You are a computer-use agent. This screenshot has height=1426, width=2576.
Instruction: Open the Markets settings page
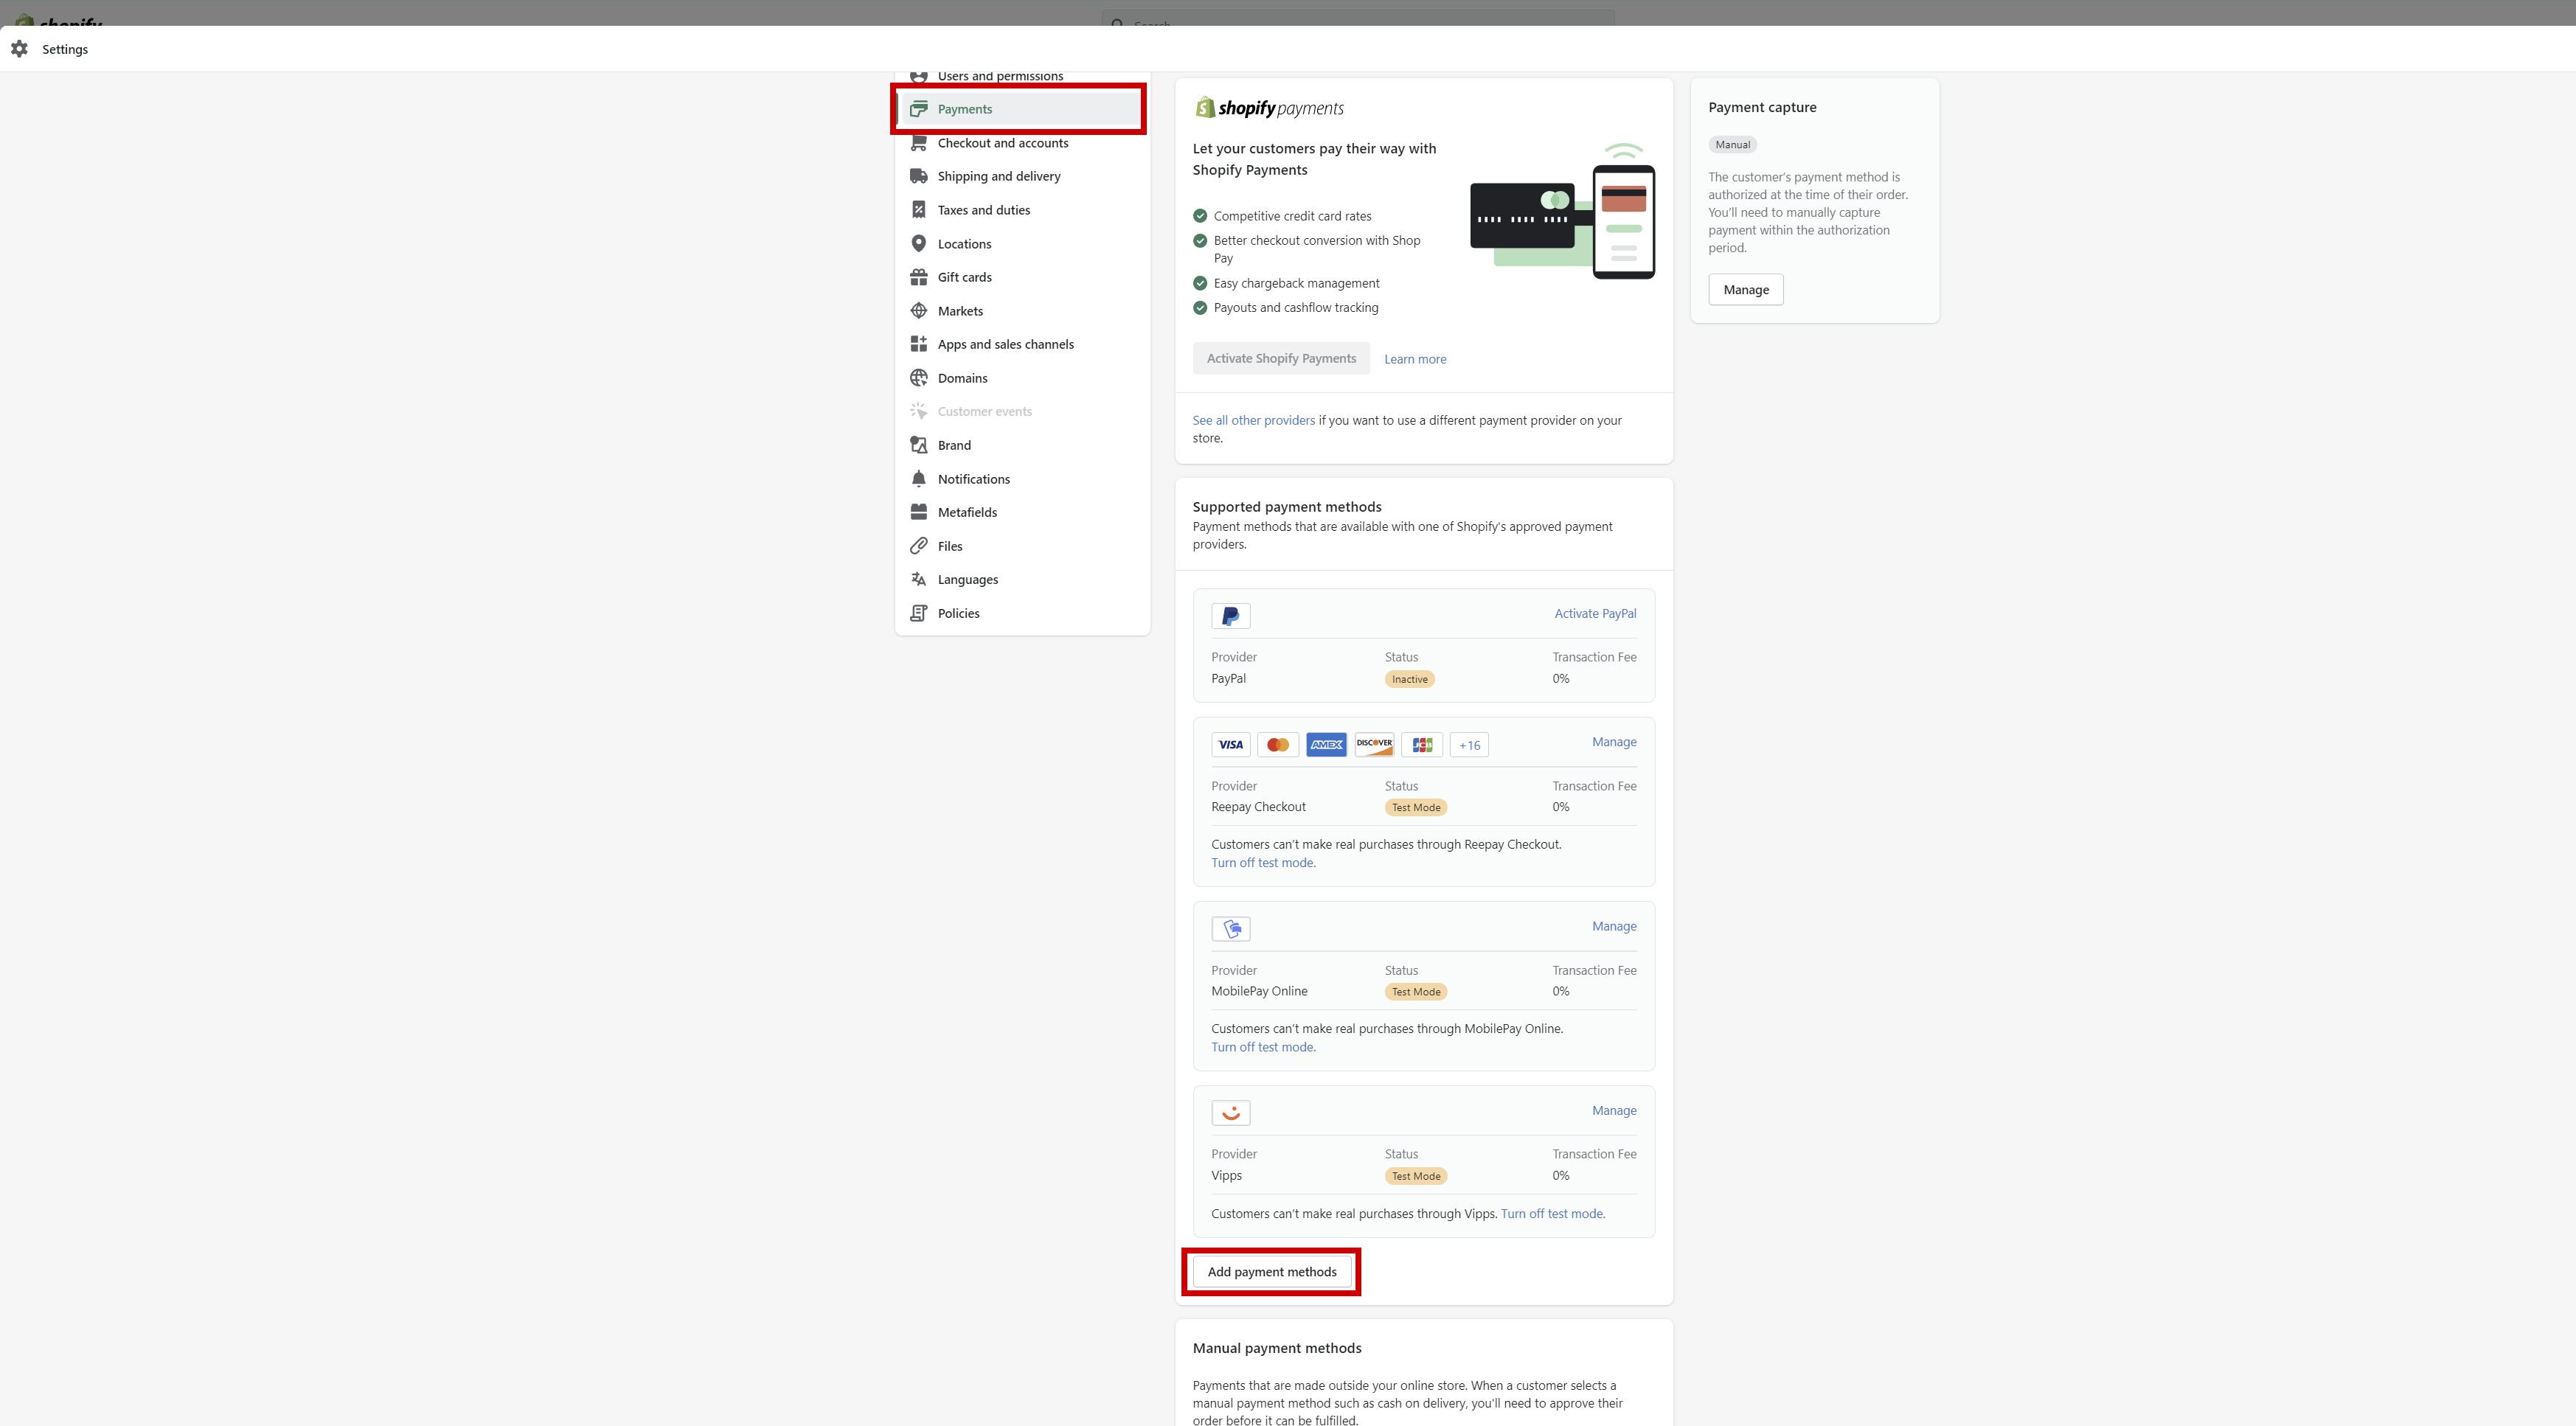[1020, 311]
